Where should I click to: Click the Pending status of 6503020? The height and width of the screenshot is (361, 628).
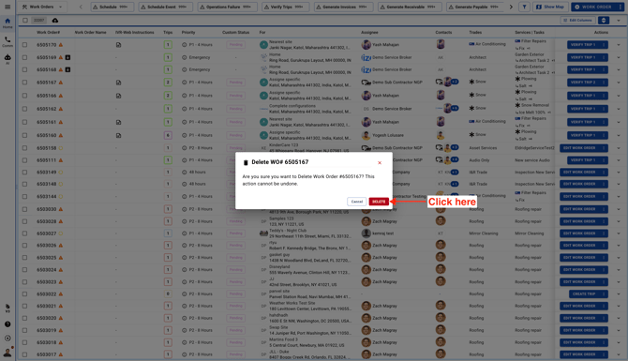[x=236, y=318]
